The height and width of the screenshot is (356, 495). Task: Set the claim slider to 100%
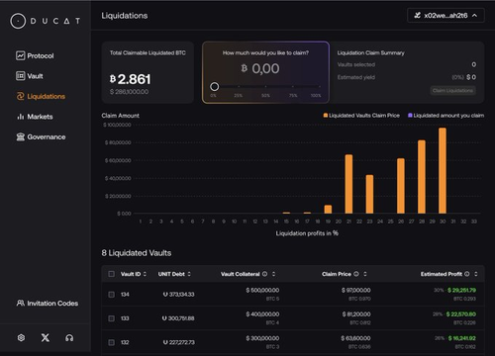[319, 87]
